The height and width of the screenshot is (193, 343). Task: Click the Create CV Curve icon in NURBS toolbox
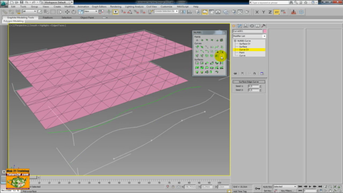pos(197,47)
